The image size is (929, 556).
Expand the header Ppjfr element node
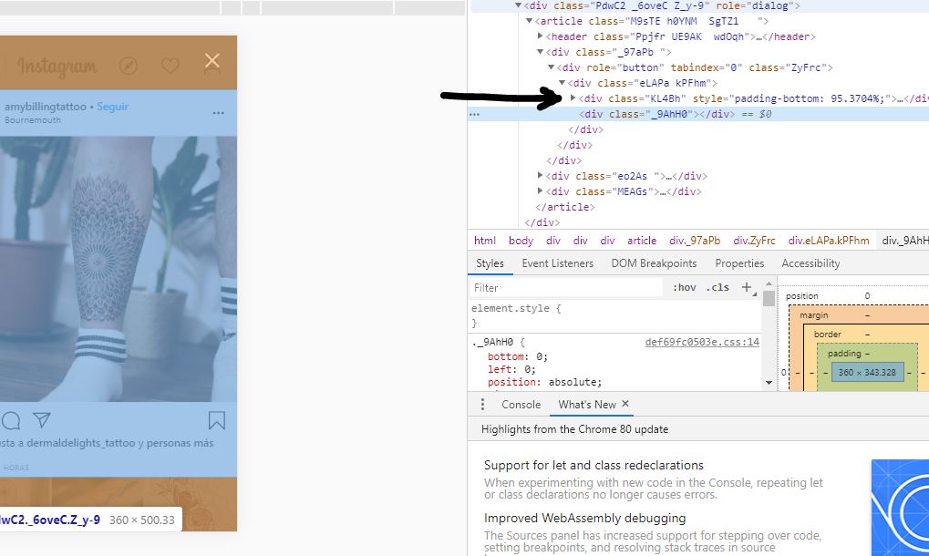[541, 36]
